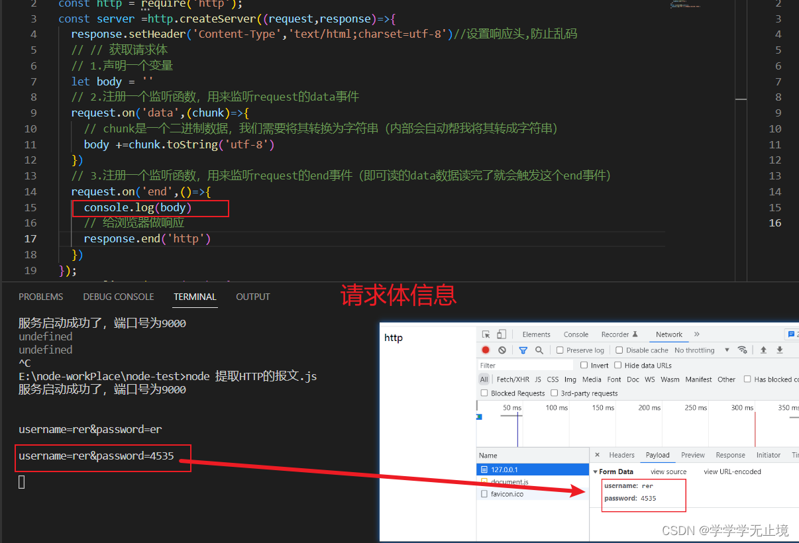Click the view source link
The height and width of the screenshot is (543, 799).
pos(668,471)
